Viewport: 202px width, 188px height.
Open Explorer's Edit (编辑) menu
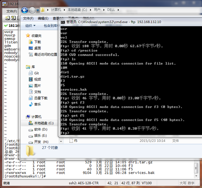click(43, 18)
